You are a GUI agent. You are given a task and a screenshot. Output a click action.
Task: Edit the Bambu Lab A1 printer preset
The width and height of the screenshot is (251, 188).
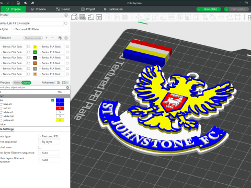click(66, 23)
